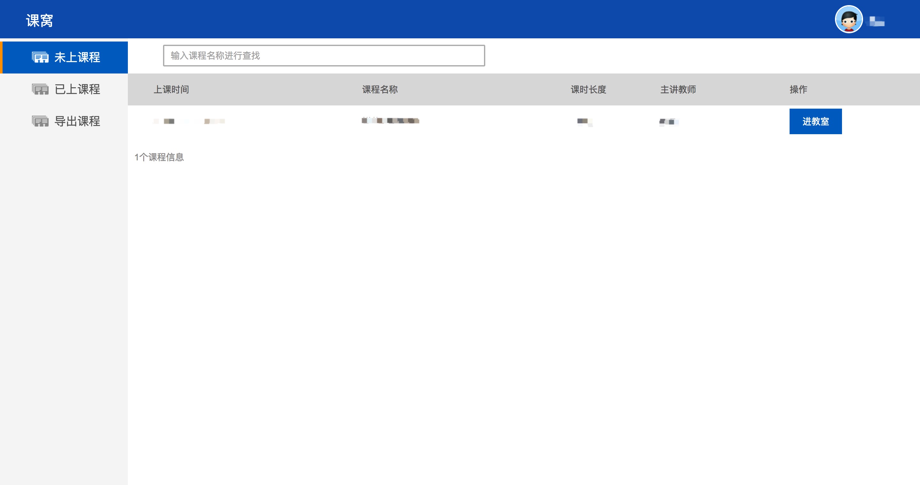
Task: Click the 1个课程信息 count text
Action: click(159, 157)
